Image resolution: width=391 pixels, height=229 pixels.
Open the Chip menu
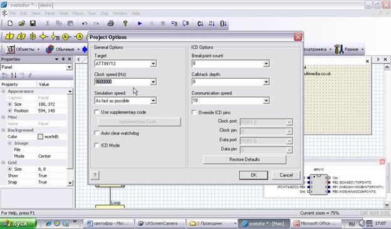pos(104,13)
